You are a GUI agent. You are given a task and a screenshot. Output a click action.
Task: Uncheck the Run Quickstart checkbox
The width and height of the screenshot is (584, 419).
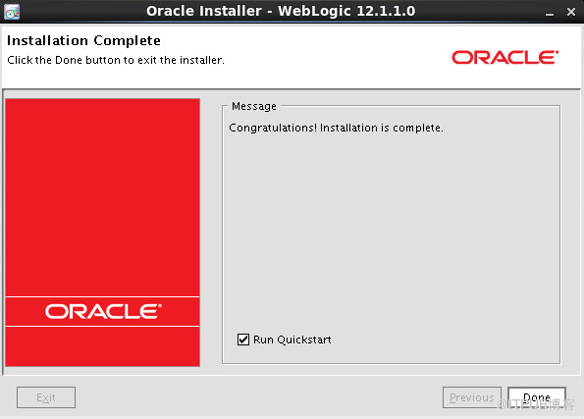coord(243,340)
